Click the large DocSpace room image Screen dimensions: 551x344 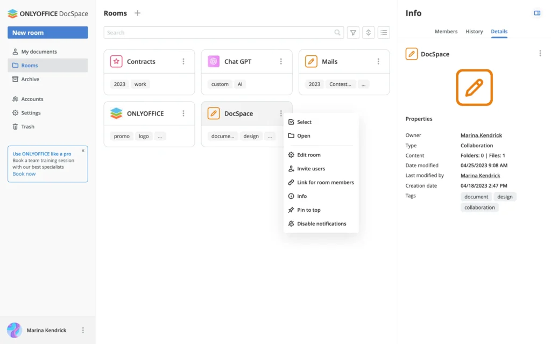(475, 88)
